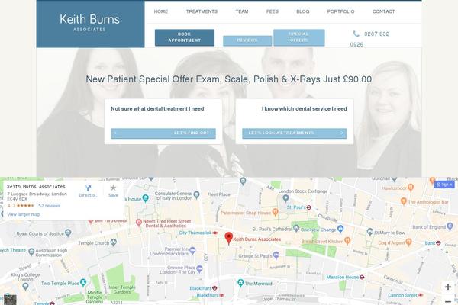The width and height of the screenshot is (458, 305).
Task: Select the Australian High Commission marker
Action: pyautogui.click(x=31, y=252)
